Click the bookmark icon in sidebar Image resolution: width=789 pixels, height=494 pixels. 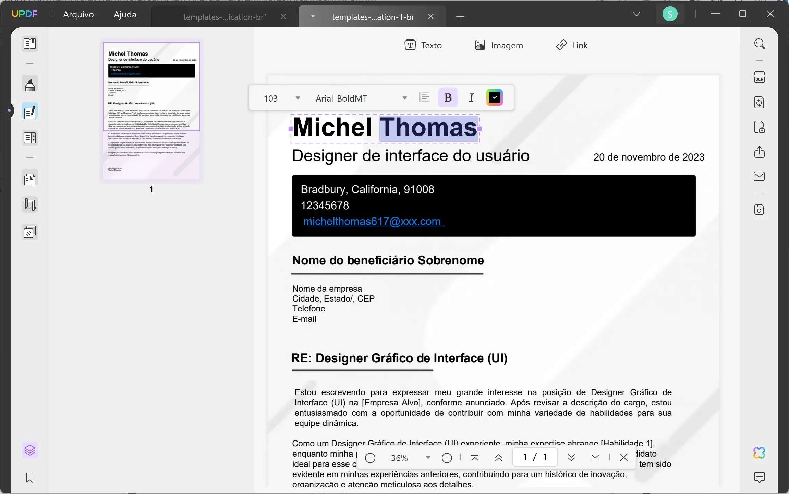(x=29, y=478)
